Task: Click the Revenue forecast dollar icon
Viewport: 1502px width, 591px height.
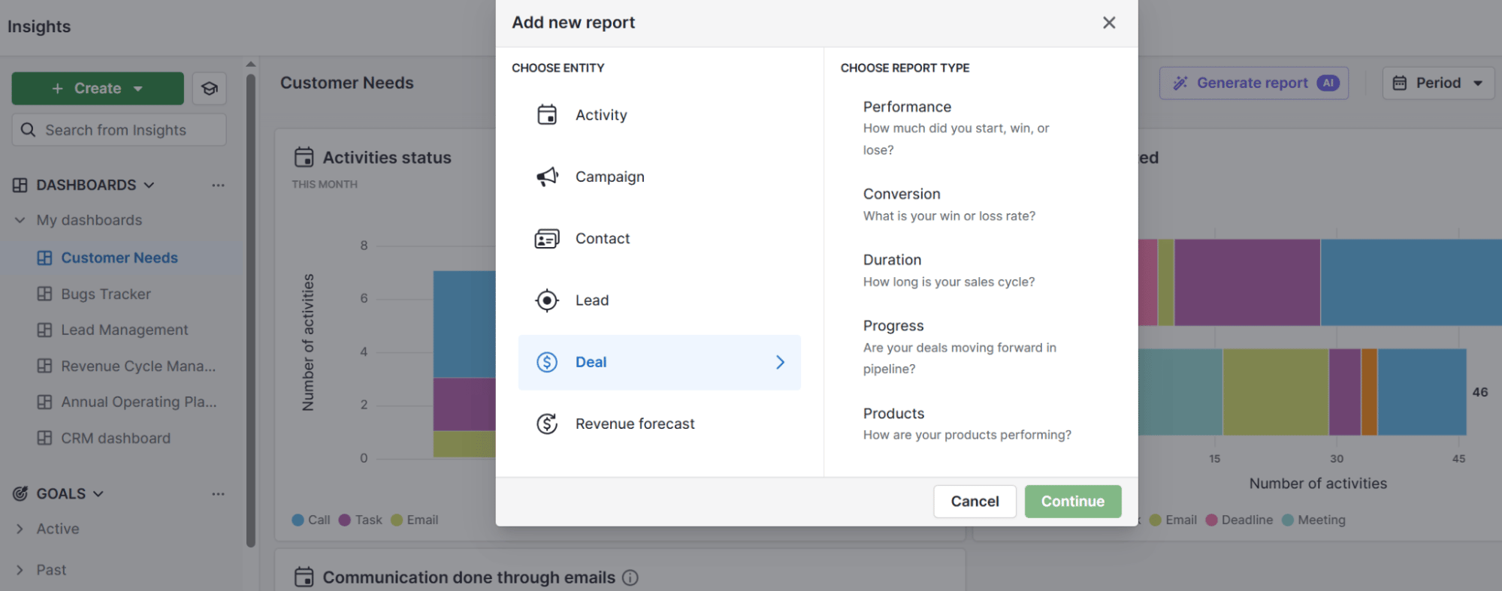Action: pyautogui.click(x=547, y=424)
